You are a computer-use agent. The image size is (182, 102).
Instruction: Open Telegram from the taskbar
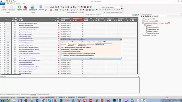click(132, 100)
